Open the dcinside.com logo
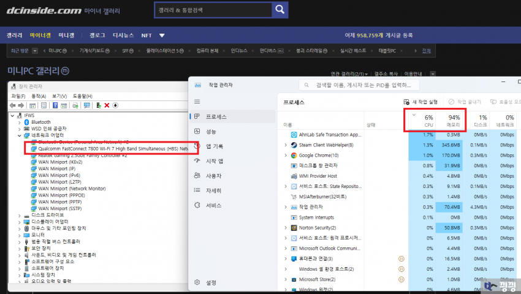This screenshot has height=294, width=521. [x=44, y=10]
